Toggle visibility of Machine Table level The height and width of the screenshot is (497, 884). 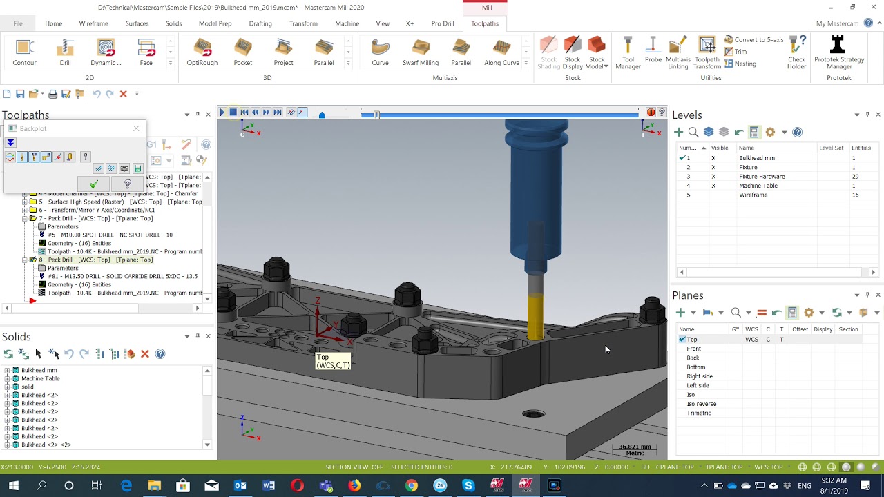[713, 186]
